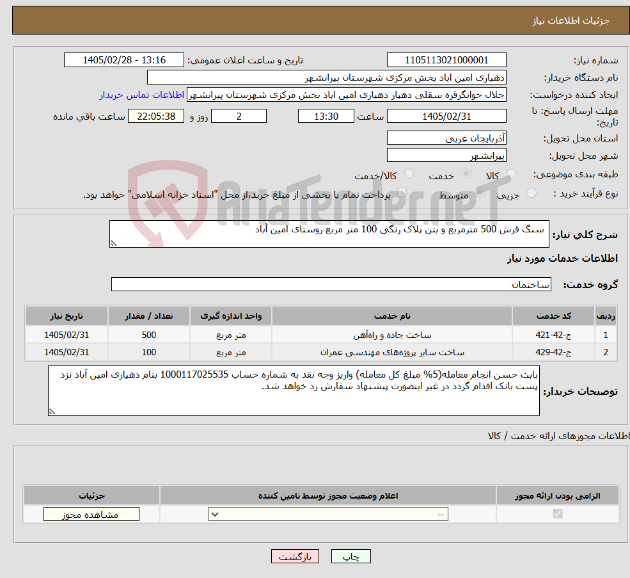Viewport: 630px width, 578px height.
Task: Click the service group ساختمان field
Action: pos(331,284)
